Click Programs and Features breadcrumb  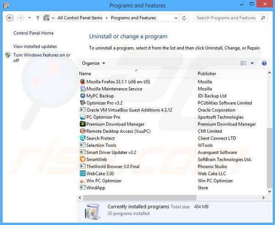coord(133,18)
